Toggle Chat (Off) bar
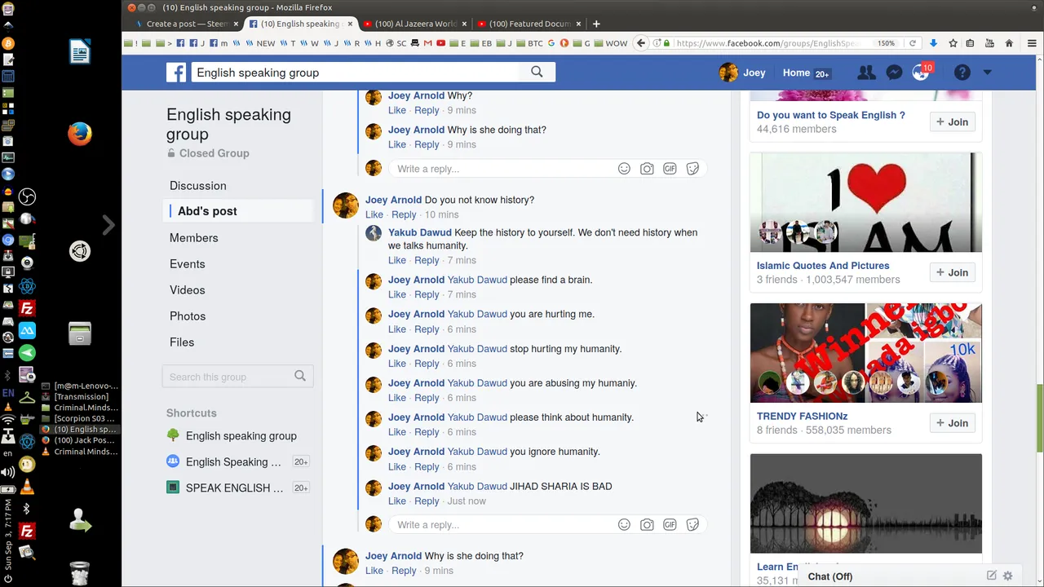 830,576
